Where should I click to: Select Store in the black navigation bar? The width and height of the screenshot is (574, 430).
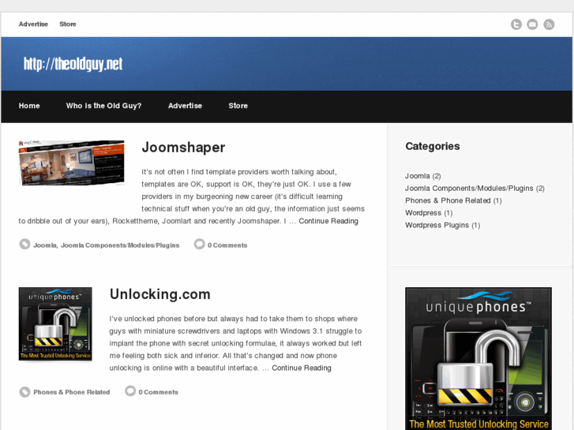(238, 106)
